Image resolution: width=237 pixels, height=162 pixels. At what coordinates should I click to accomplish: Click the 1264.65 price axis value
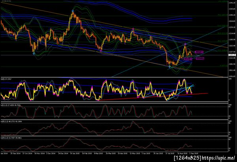tap(233, 21)
